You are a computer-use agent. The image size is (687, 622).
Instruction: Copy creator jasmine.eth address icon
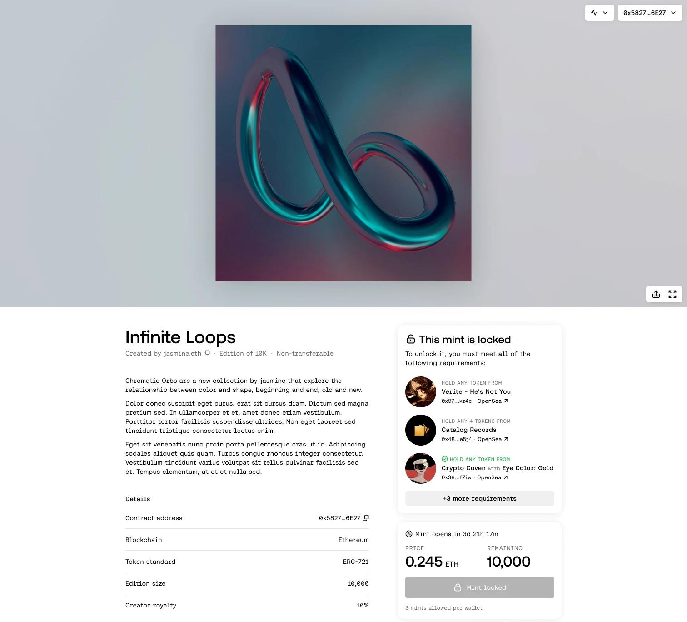207,353
